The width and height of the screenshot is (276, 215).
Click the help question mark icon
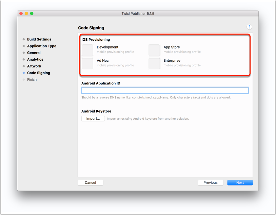(x=249, y=27)
